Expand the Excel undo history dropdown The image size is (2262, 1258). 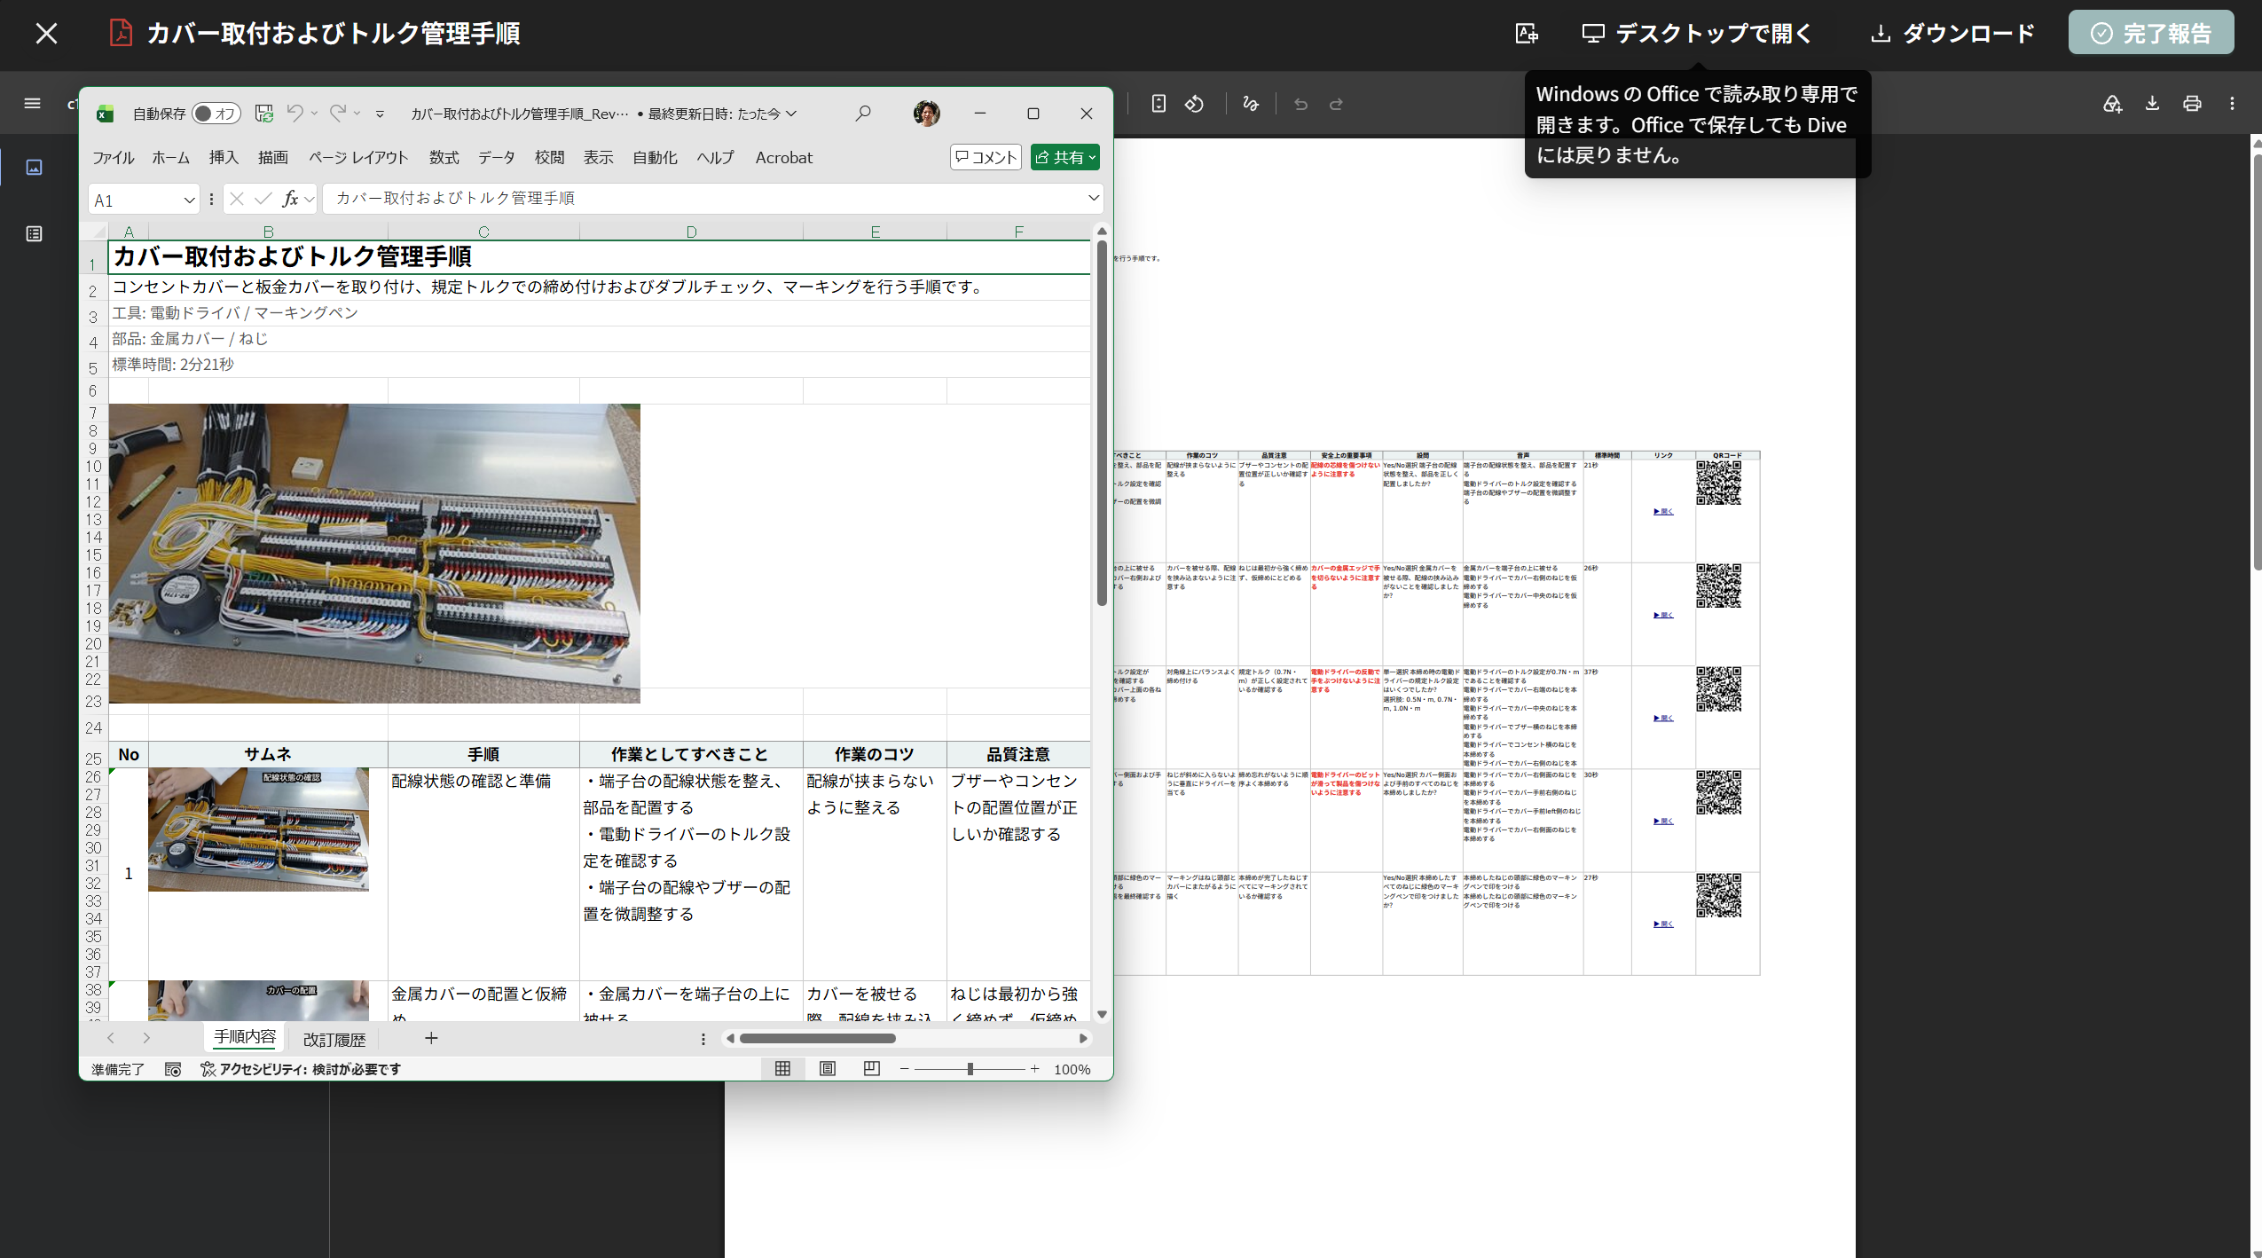click(x=314, y=114)
